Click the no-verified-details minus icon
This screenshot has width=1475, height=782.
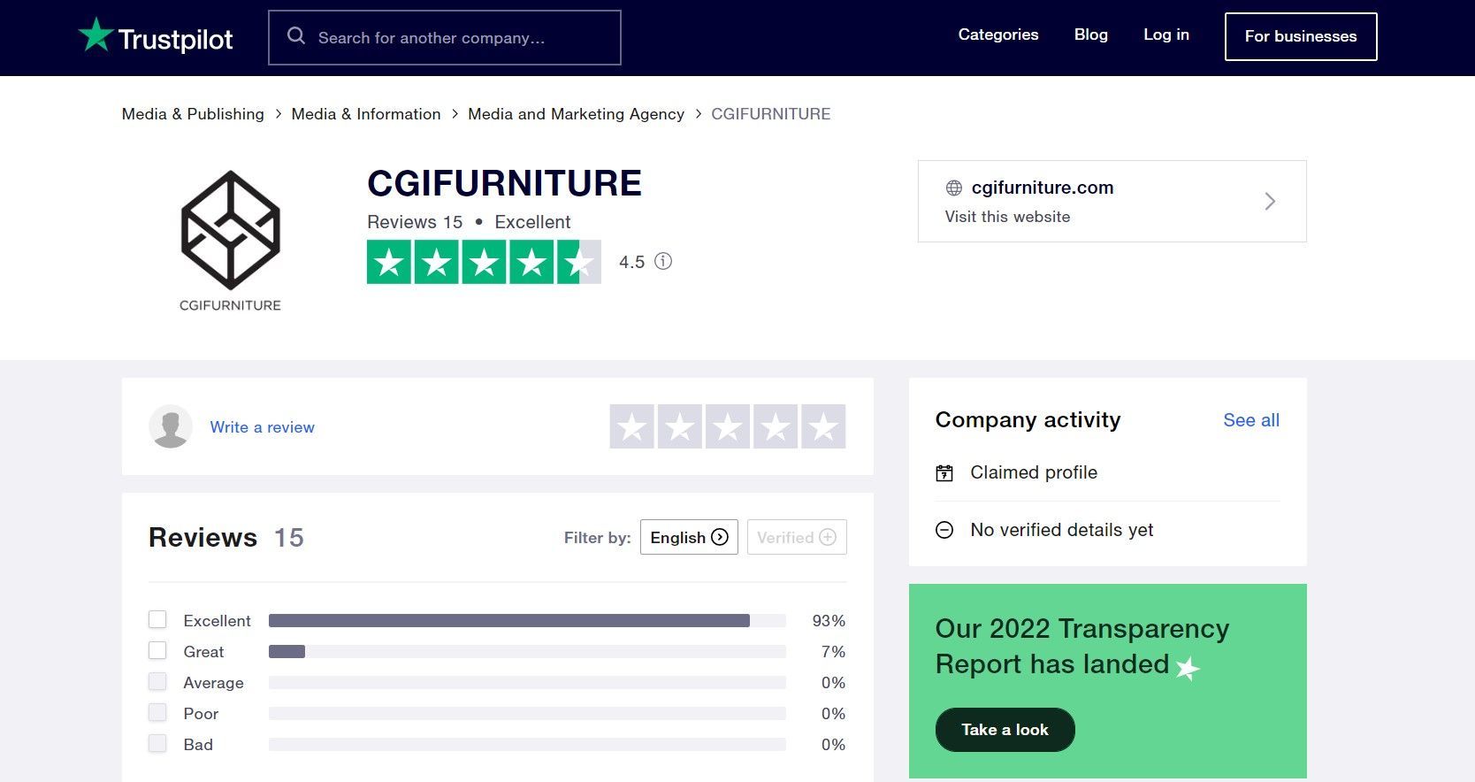944,529
